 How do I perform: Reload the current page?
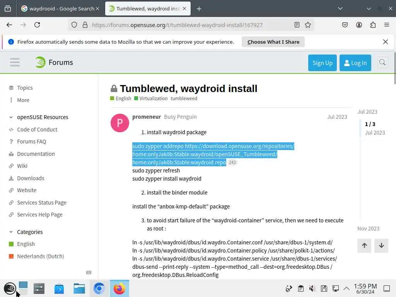37,25
